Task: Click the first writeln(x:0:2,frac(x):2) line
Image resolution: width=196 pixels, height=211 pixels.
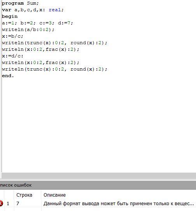Action: tap(40, 49)
